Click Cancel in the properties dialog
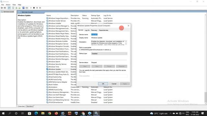Image resolution: width=207 pixels, height=116 pixels. click(x=114, y=84)
